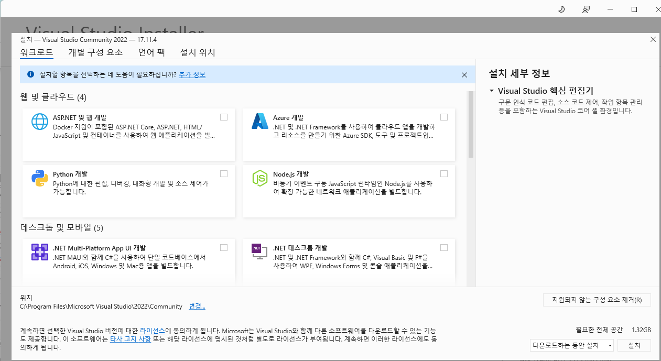Click the 1.32GB required space value
This screenshot has height=361, width=661.
click(x=641, y=330)
